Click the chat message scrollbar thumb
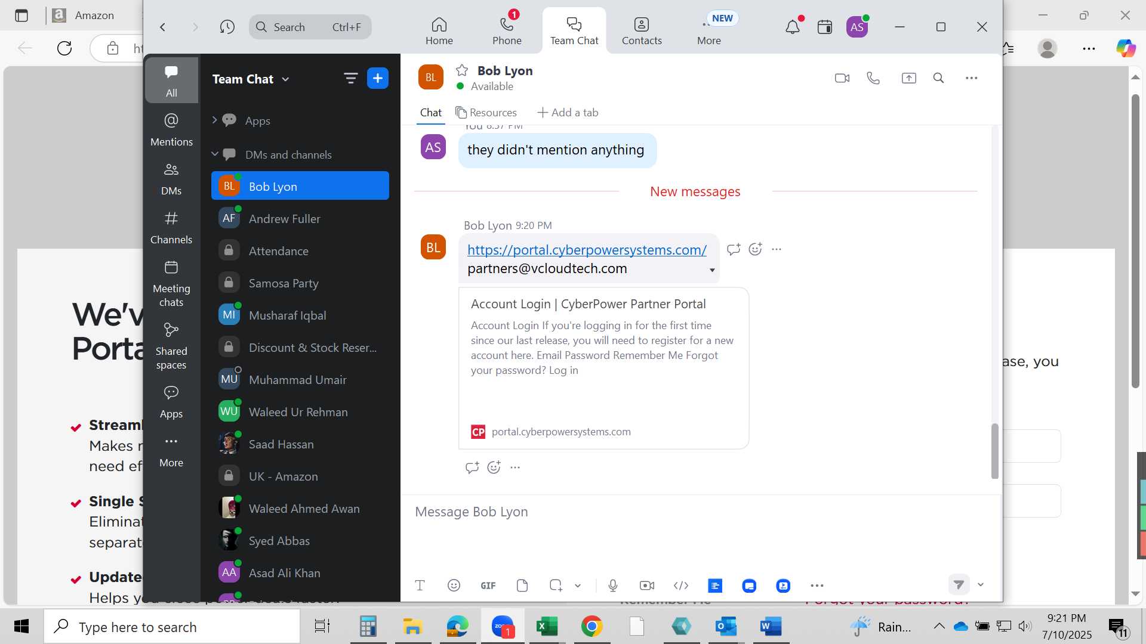The image size is (1146, 644). 994,451
